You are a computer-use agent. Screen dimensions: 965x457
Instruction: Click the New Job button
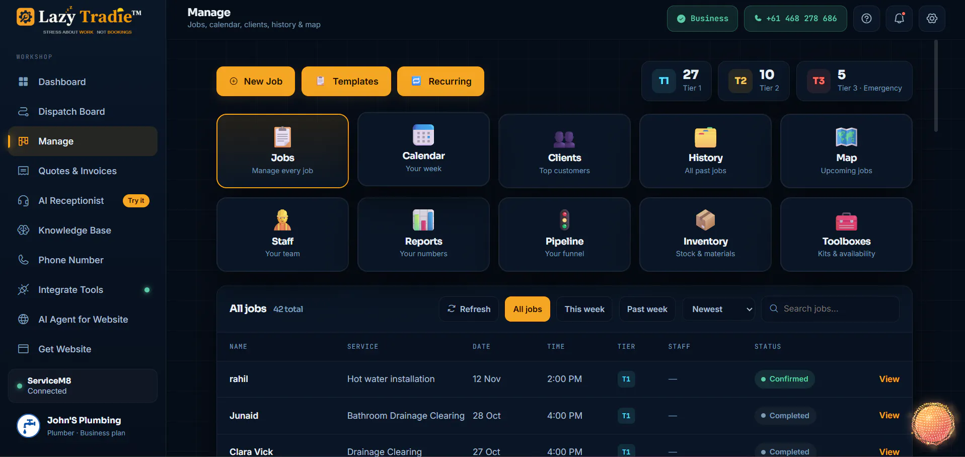coord(256,81)
